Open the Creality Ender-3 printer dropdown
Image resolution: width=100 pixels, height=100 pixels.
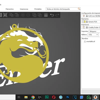[90, 27]
